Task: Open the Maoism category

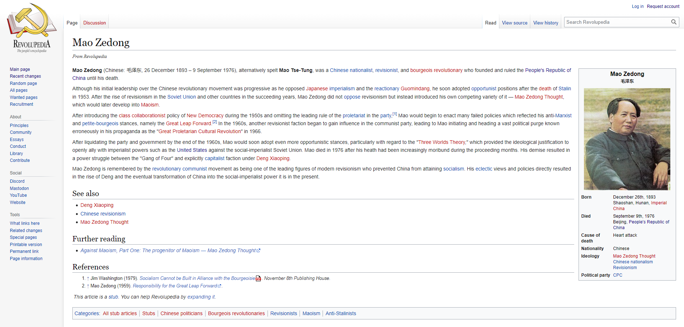Action: pyautogui.click(x=311, y=313)
